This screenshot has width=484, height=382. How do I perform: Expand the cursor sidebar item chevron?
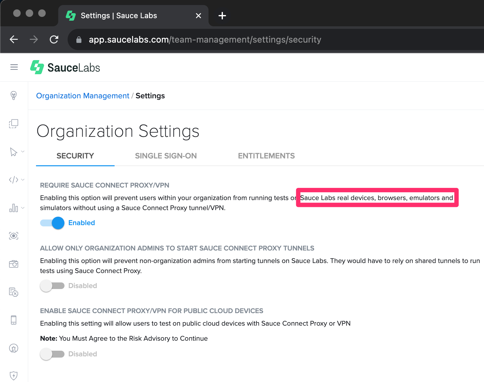[x=23, y=152]
